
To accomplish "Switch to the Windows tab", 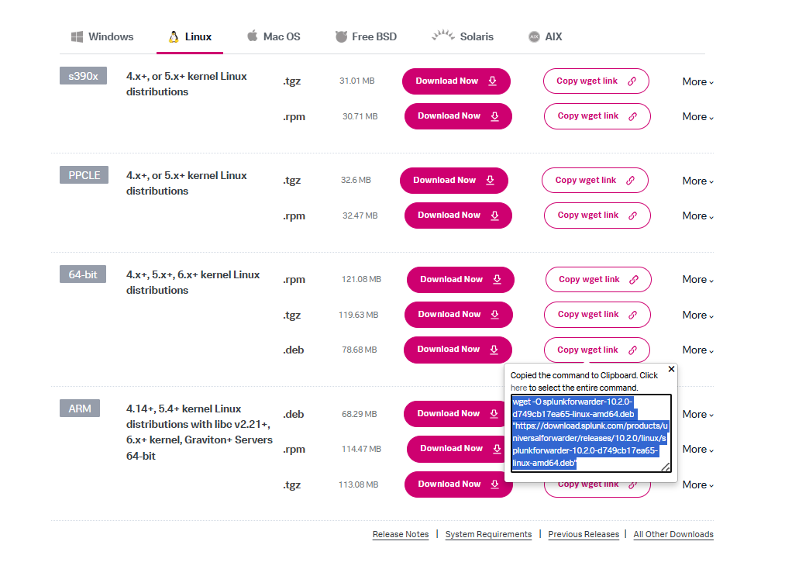I will (x=102, y=36).
